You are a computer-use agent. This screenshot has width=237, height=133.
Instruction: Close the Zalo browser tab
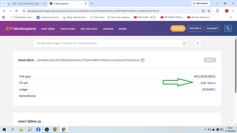[44, 3]
